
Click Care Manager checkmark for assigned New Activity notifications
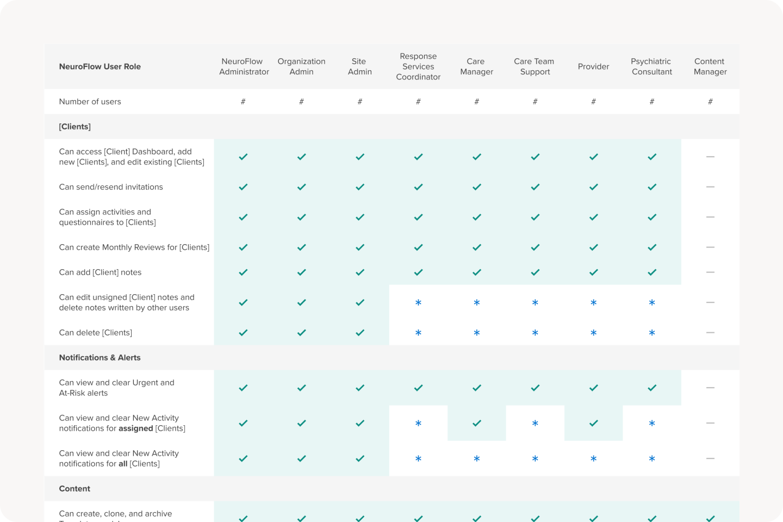(x=477, y=423)
